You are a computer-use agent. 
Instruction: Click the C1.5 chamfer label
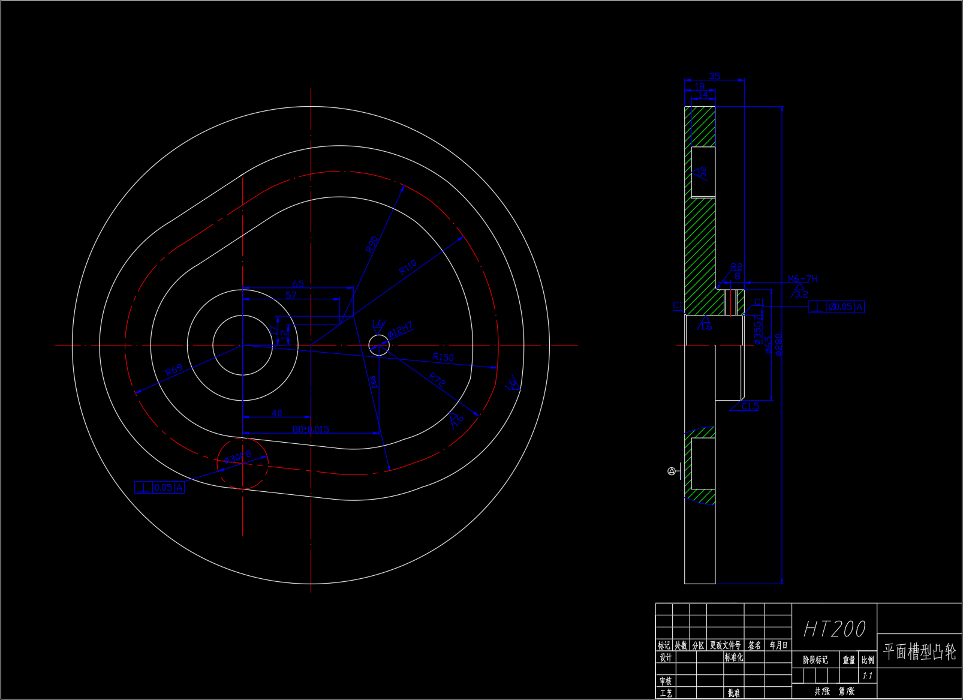[x=750, y=407]
